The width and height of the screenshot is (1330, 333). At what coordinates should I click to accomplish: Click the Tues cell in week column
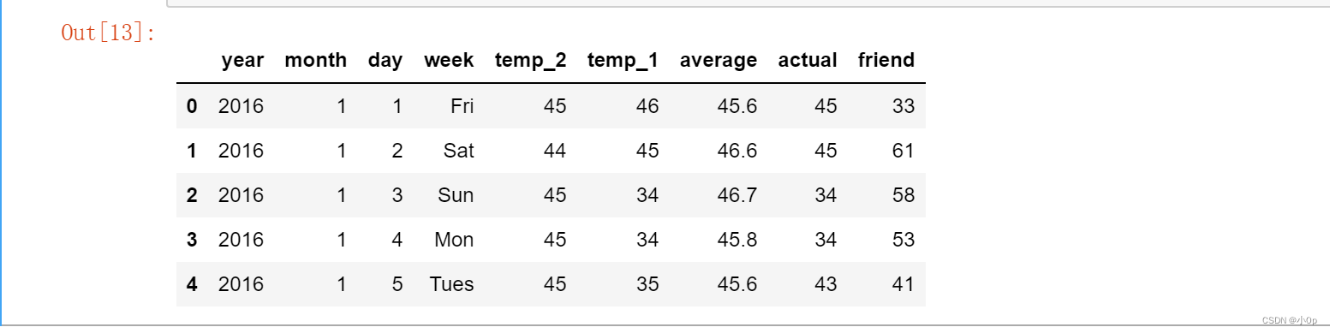(x=452, y=284)
